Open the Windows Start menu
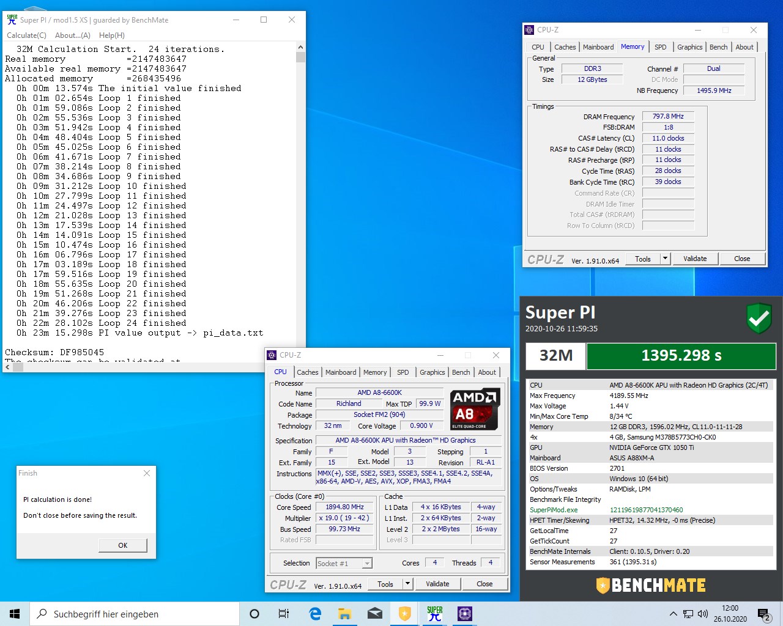The height and width of the screenshot is (626, 783). point(15,614)
